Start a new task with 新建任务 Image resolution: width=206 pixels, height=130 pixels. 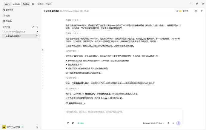(x=8, y=10)
